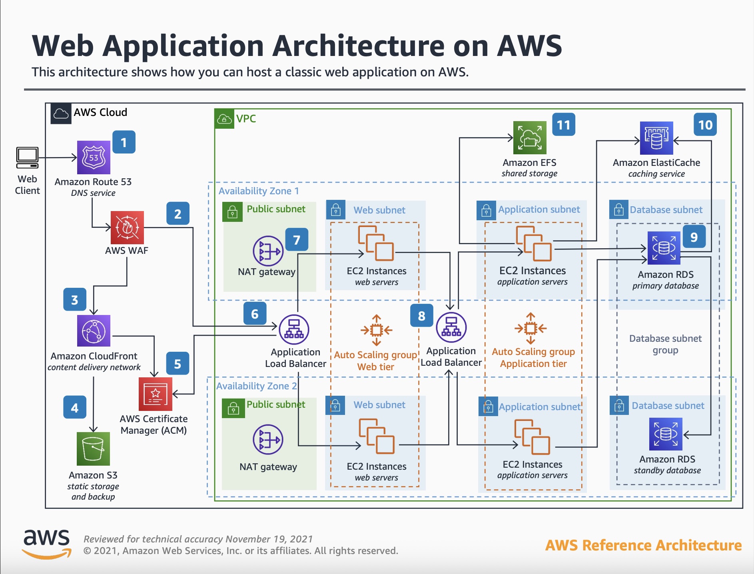Click the AWS Cloud label header
Viewport: 754px width, 574px height.
point(100,112)
